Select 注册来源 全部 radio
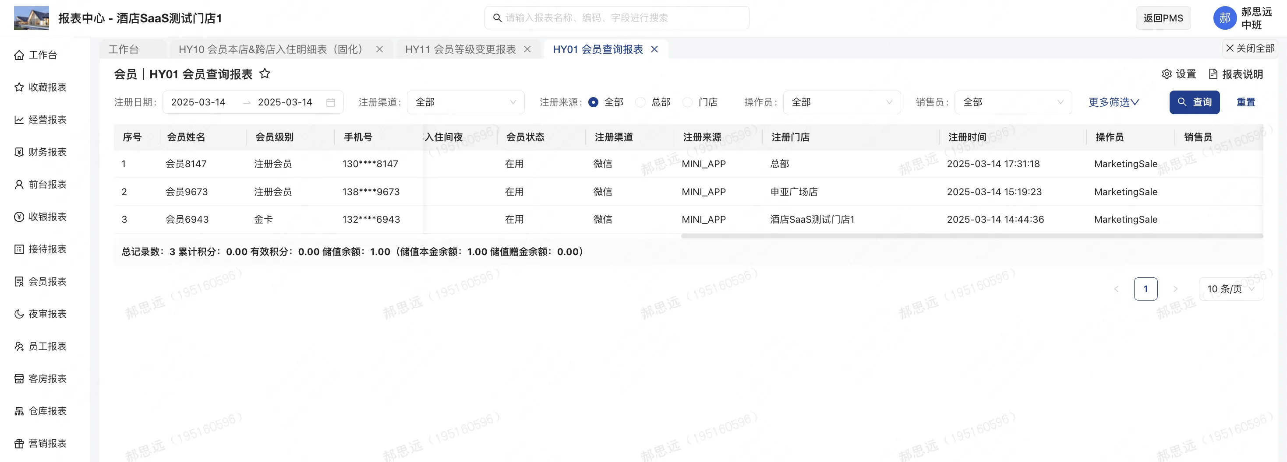The image size is (1287, 462). click(x=594, y=102)
